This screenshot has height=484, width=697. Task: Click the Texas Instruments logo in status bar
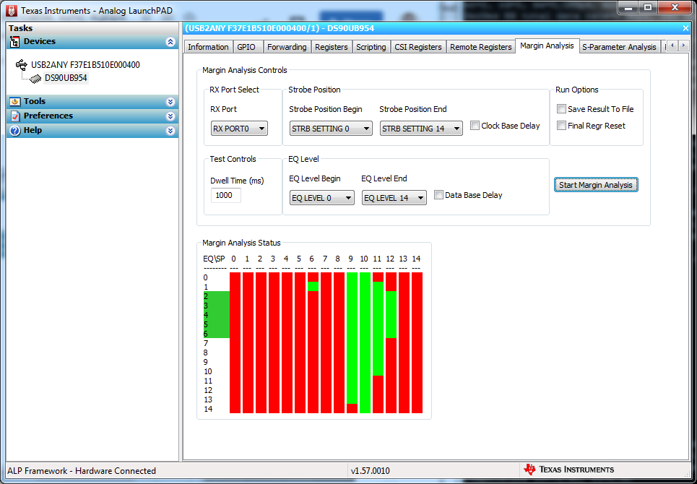(x=569, y=470)
